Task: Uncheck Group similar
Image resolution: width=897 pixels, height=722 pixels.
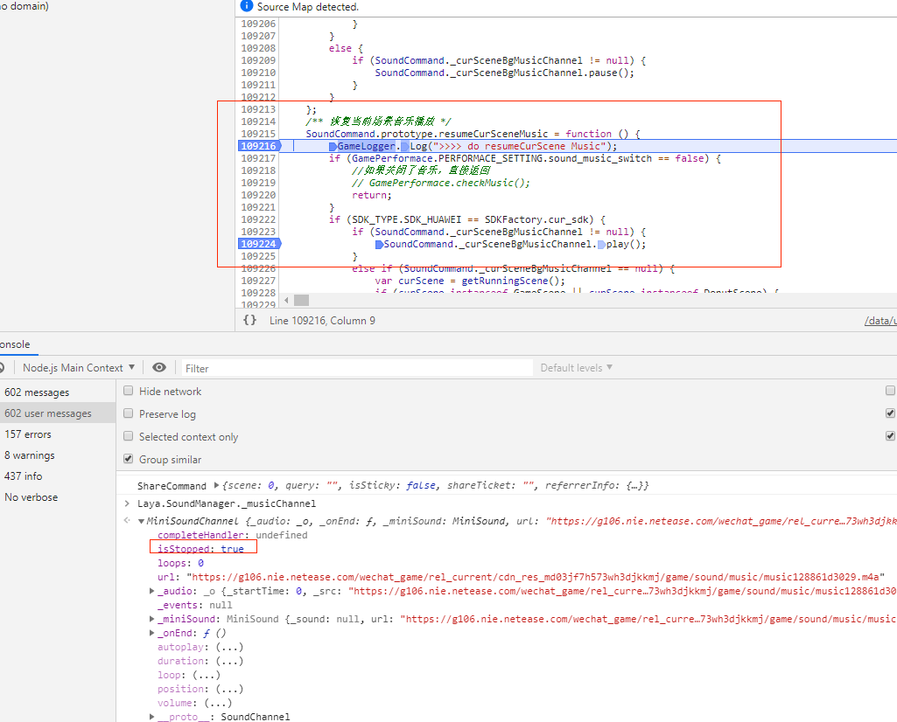Action: (128, 458)
